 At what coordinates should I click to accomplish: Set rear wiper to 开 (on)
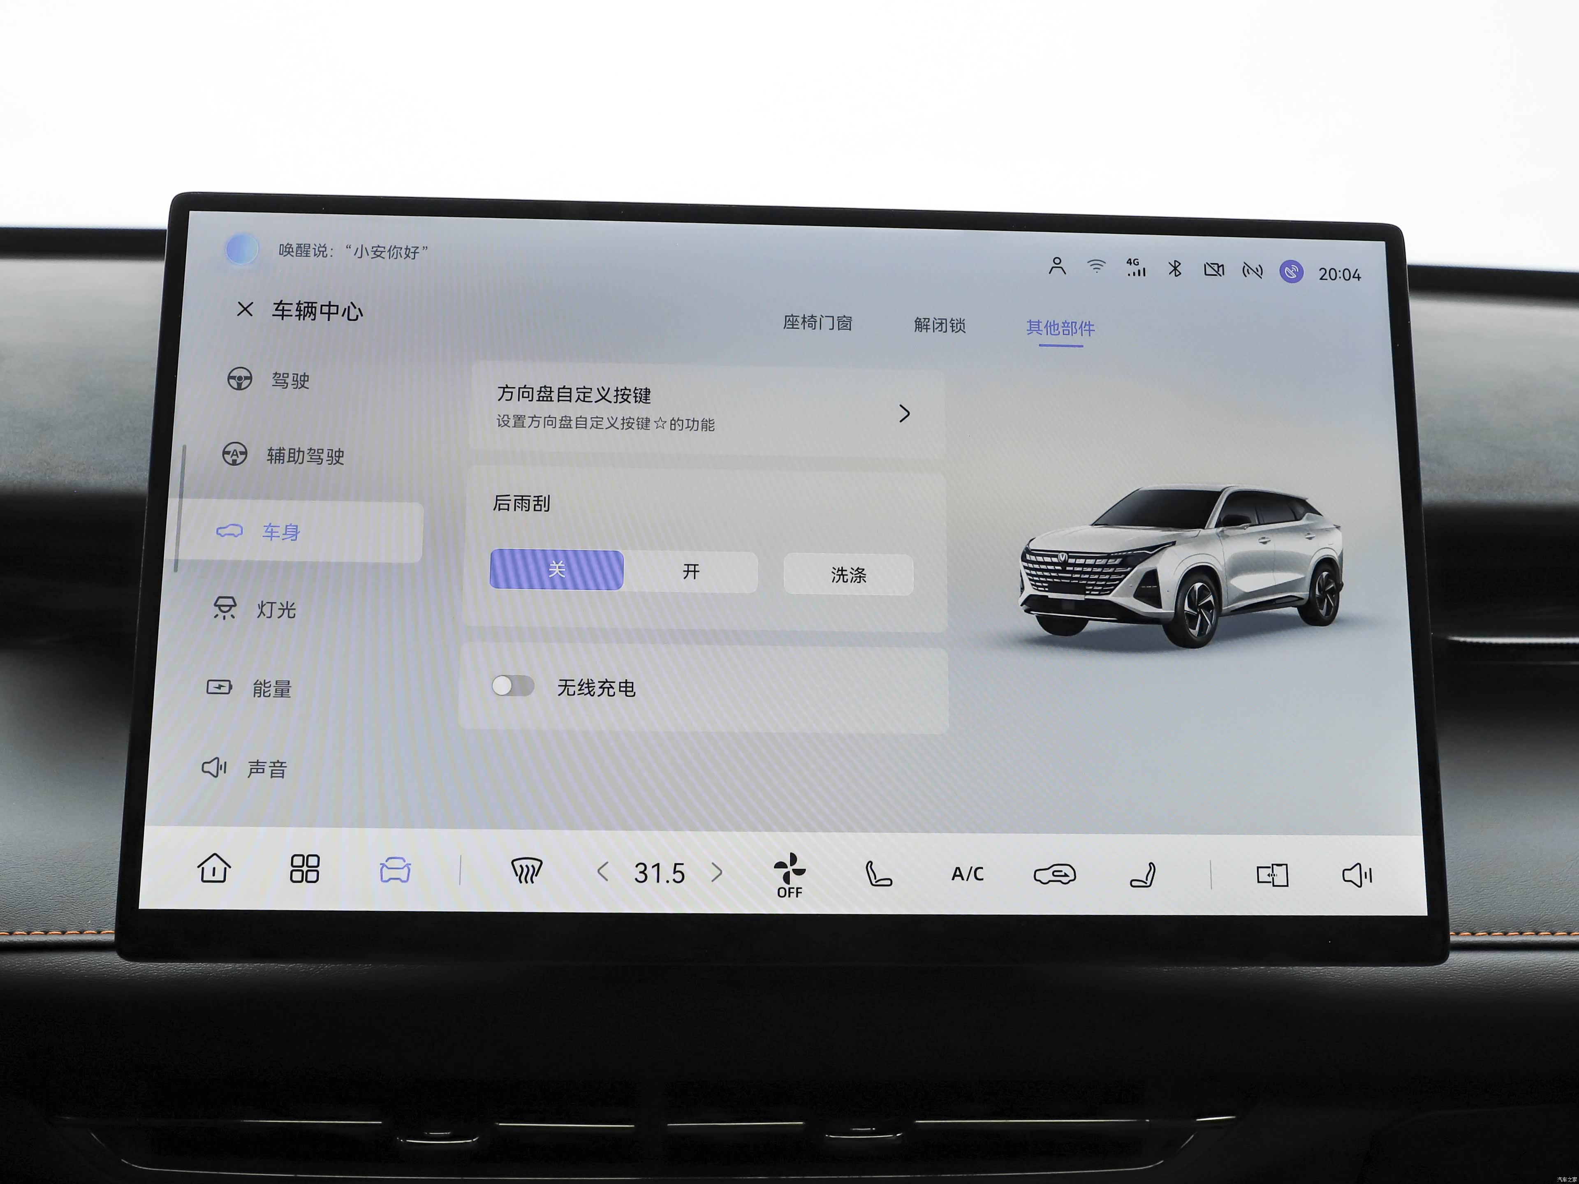coord(690,572)
